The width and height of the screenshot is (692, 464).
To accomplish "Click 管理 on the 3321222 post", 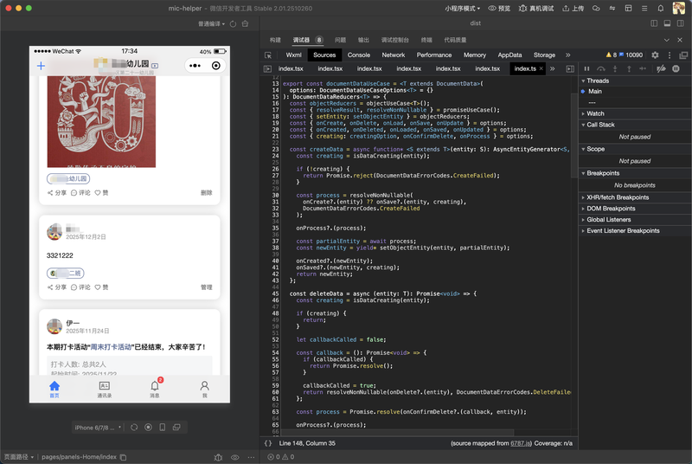I will tap(206, 287).
